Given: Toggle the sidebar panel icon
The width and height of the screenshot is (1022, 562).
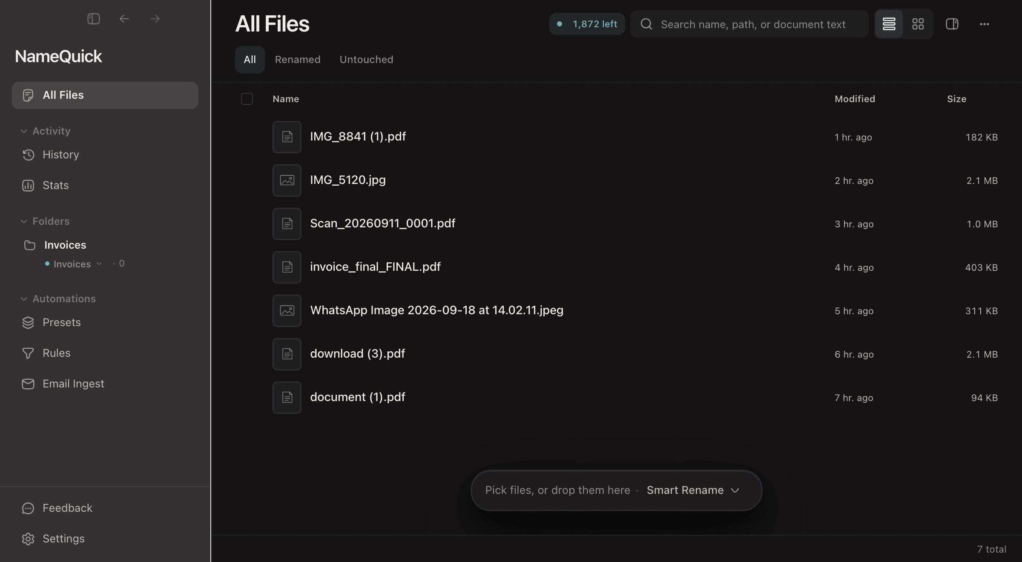Looking at the screenshot, I should tap(94, 19).
